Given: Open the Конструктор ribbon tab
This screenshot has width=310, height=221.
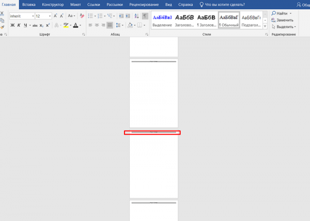Looking at the screenshot, I should point(53,5).
